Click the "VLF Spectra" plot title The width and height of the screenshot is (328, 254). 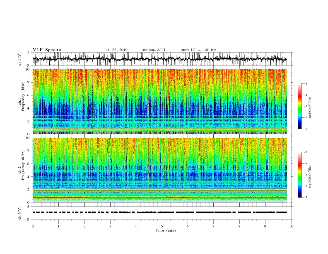pos(47,50)
